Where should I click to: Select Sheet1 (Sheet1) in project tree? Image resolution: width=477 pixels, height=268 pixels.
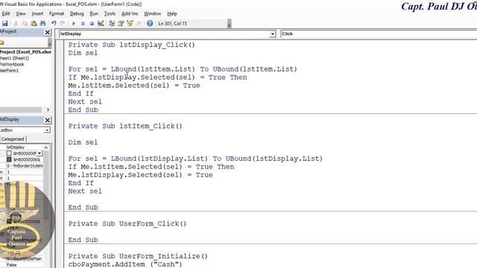14,58
